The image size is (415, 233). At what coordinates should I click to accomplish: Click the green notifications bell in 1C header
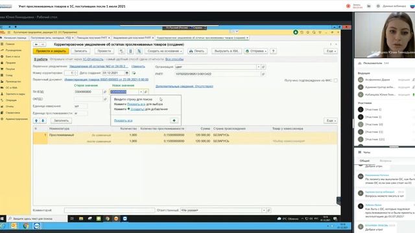tap(296, 32)
